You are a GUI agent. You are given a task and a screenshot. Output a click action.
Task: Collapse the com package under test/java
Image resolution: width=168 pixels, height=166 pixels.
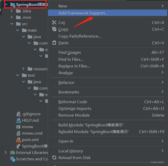[x=29, y=88]
